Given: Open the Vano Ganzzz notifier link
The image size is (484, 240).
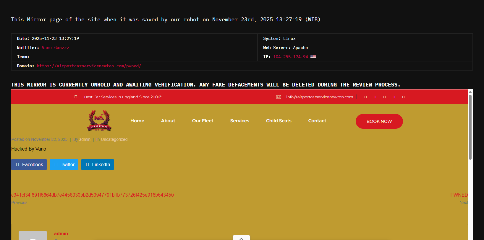Looking at the screenshot, I should (x=55, y=48).
